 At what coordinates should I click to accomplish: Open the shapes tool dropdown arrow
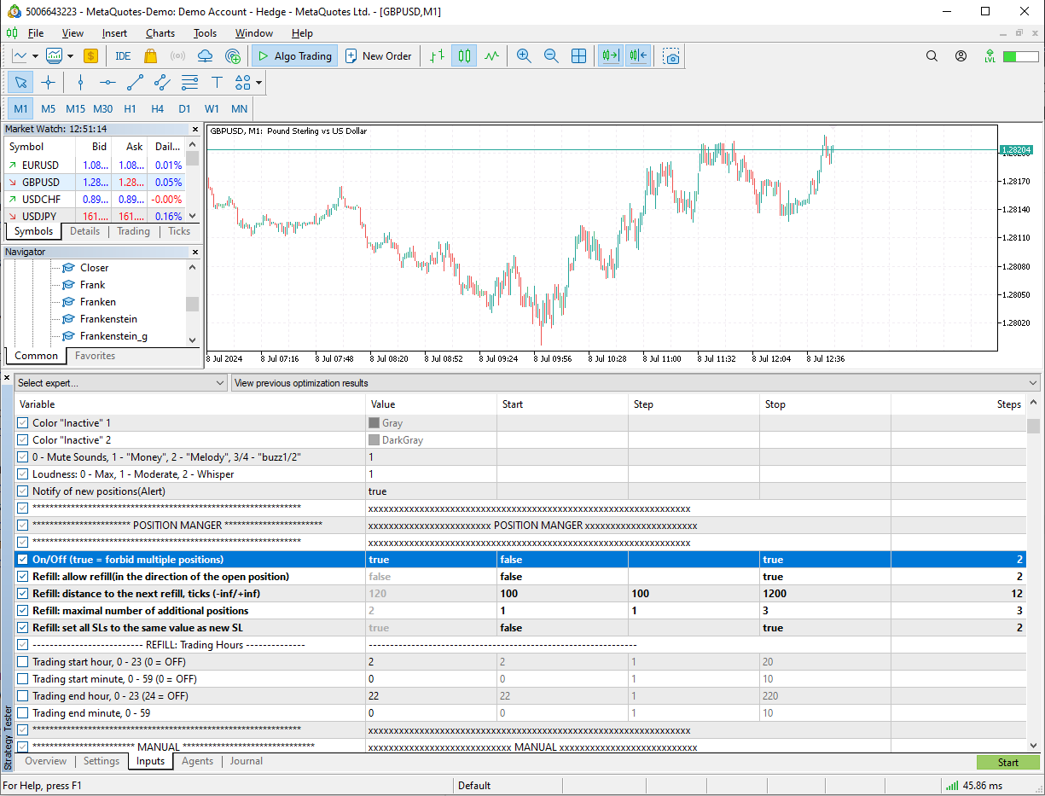[x=258, y=83]
